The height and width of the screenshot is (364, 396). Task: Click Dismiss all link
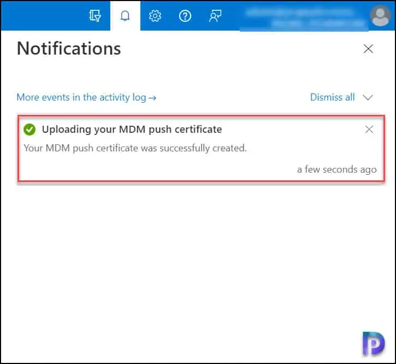[332, 97]
